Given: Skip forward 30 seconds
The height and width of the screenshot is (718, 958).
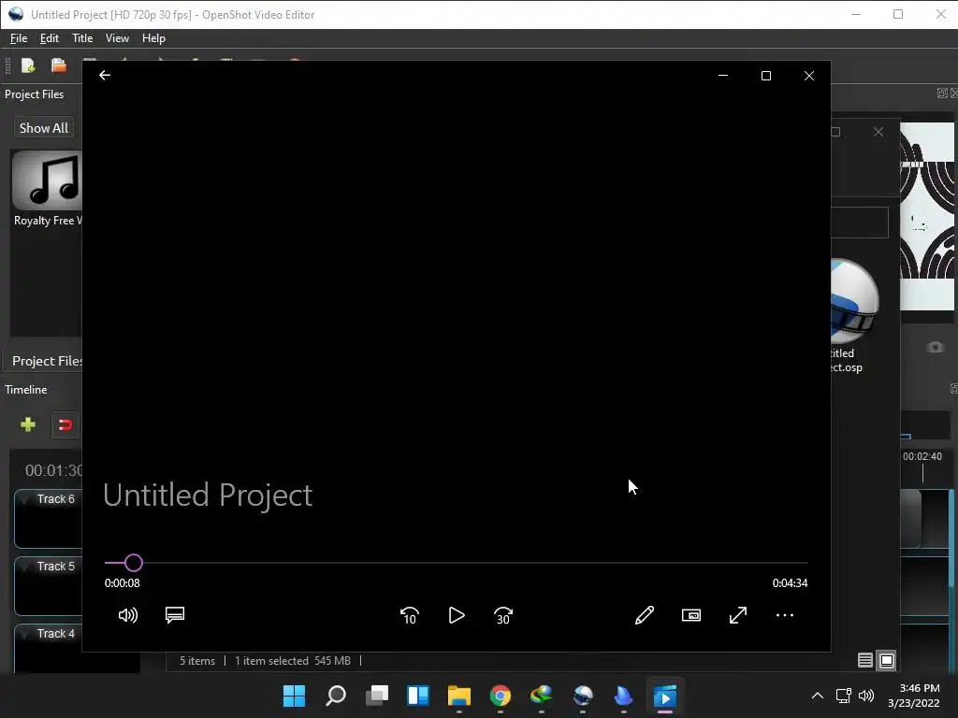Looking at the screenshot, I should [x=503, y=615].
